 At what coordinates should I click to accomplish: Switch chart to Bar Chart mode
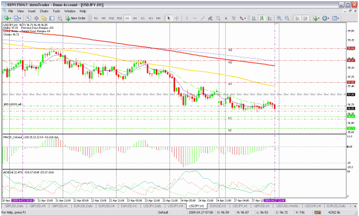[254, 18]
